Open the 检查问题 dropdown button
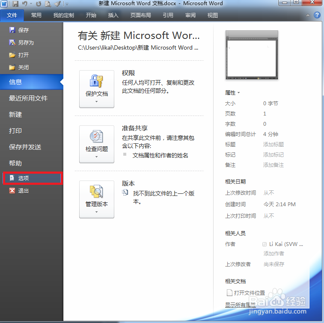The width and height of the screenshot is (324, 323). [97, 144]
